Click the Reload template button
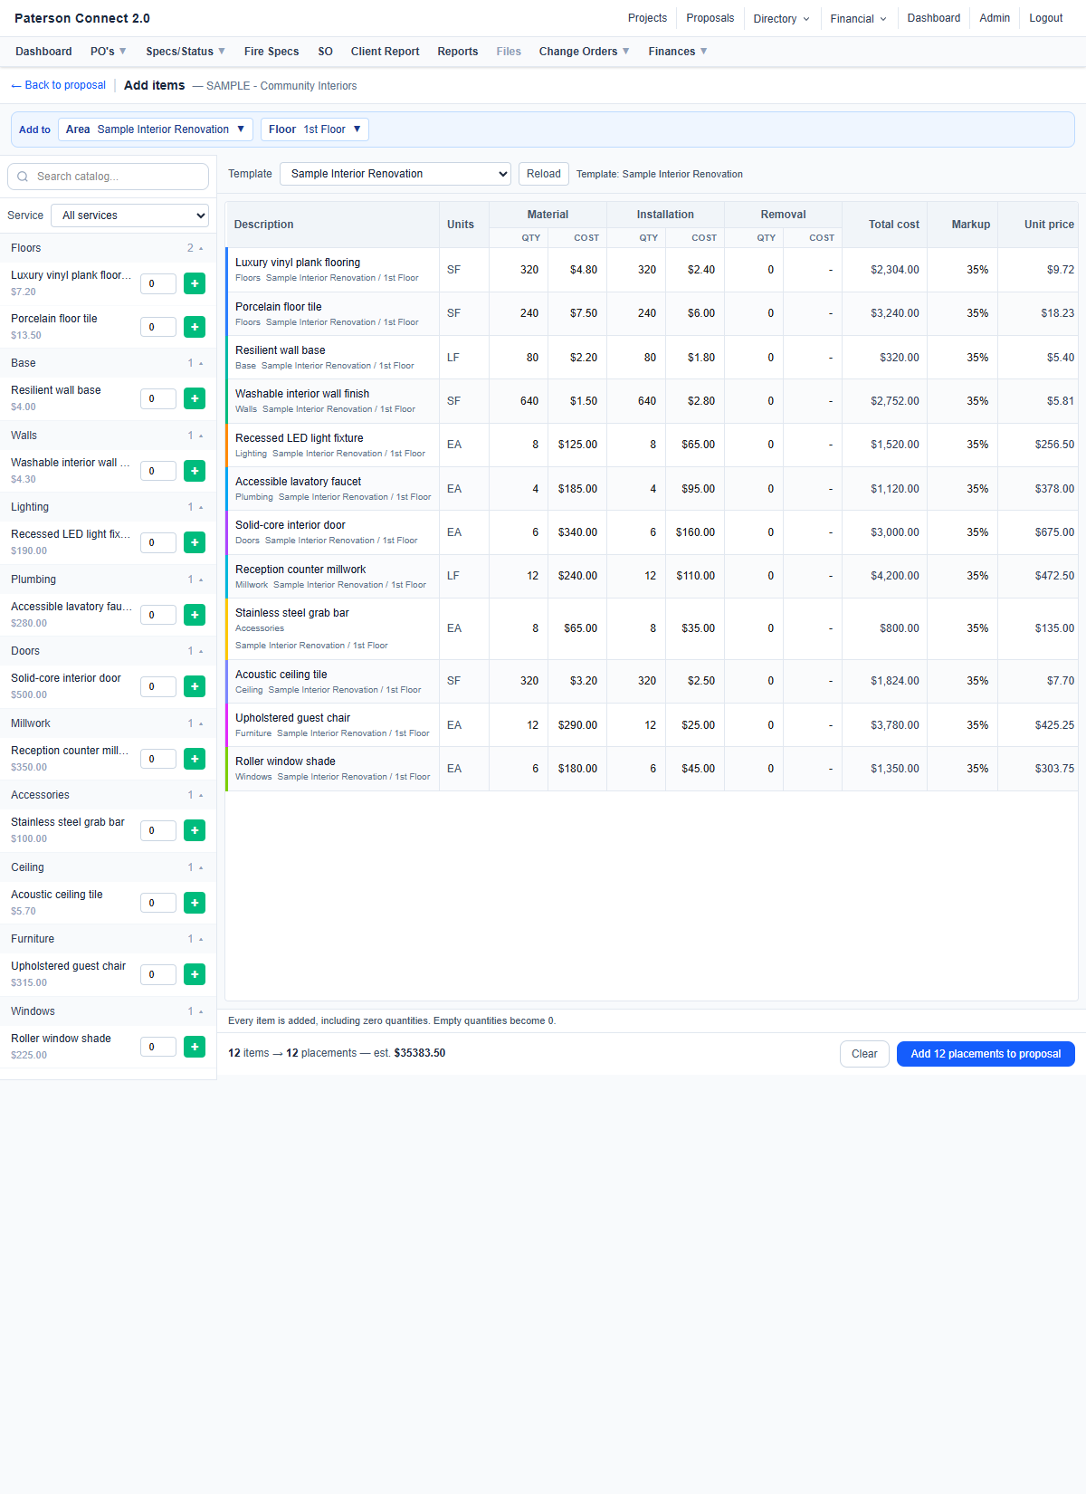 [x=544, y=174]
